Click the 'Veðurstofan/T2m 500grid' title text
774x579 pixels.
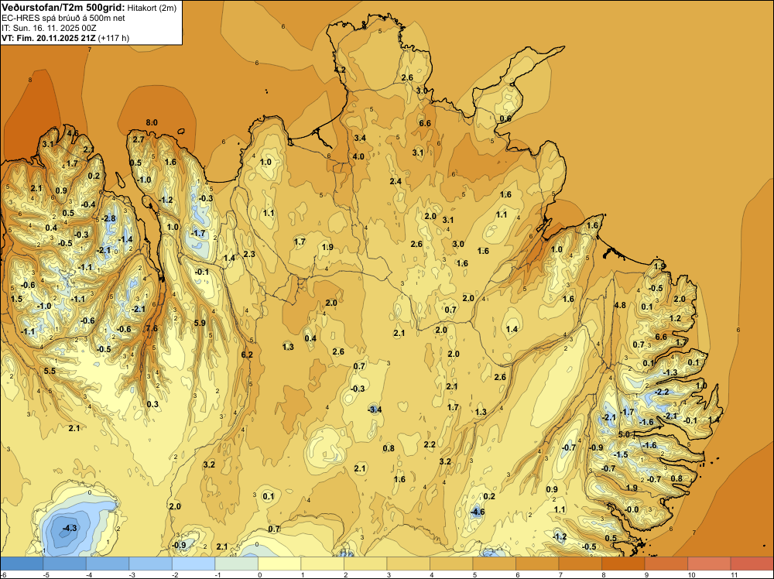[63, 8]
